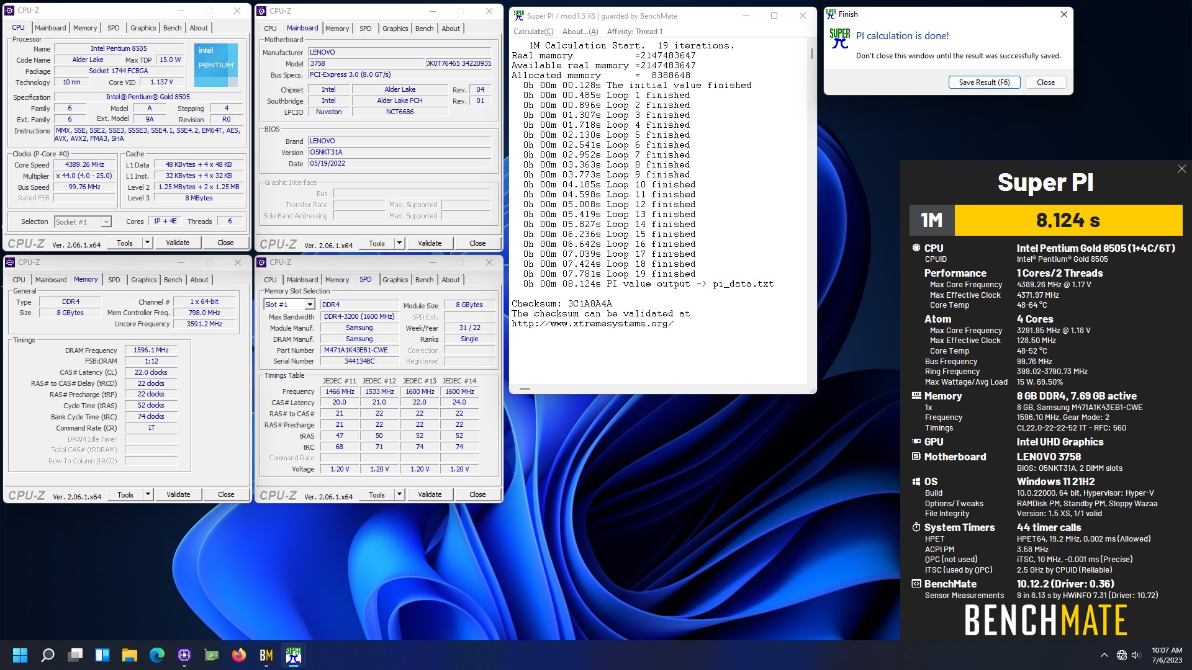Open network globe tray icon
Viewport: 1192px width, 670px height.
pyautogui.click(x=1121, y=655)
